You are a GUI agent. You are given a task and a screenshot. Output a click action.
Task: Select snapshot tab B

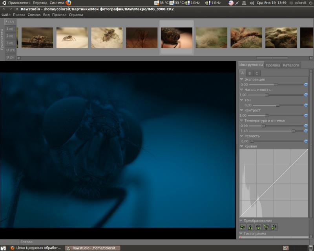(250, 73)
